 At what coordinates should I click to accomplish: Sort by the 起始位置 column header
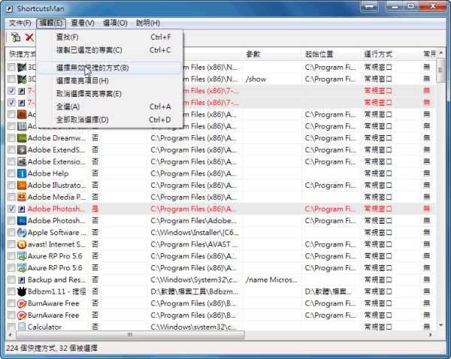[331, 54]
